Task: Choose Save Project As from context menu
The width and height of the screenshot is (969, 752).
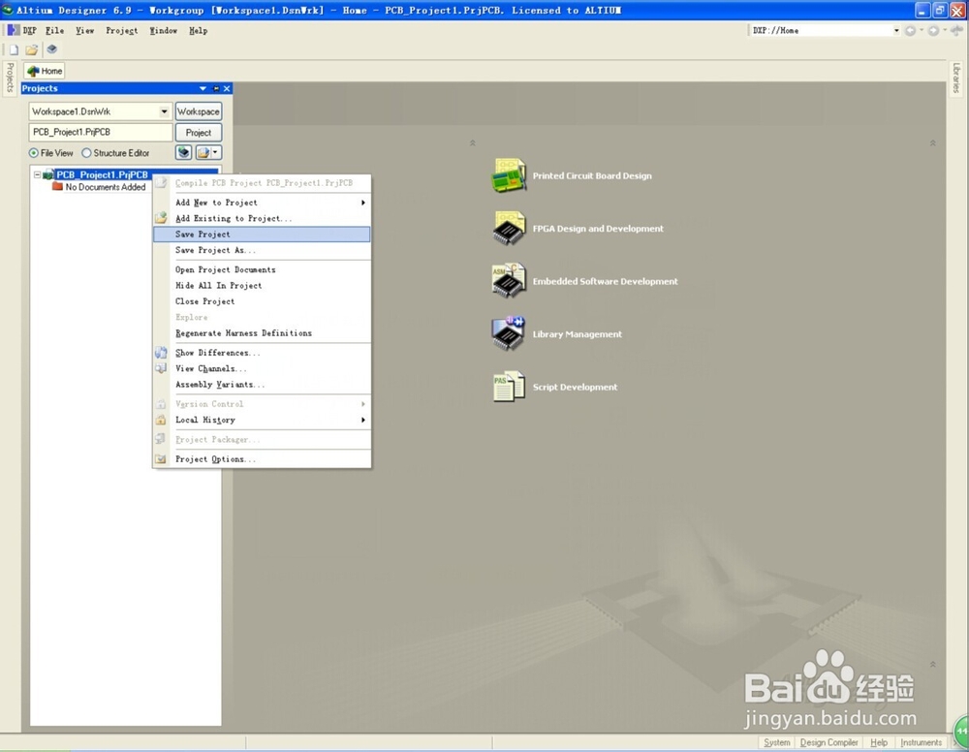Action: coord(262,250)
